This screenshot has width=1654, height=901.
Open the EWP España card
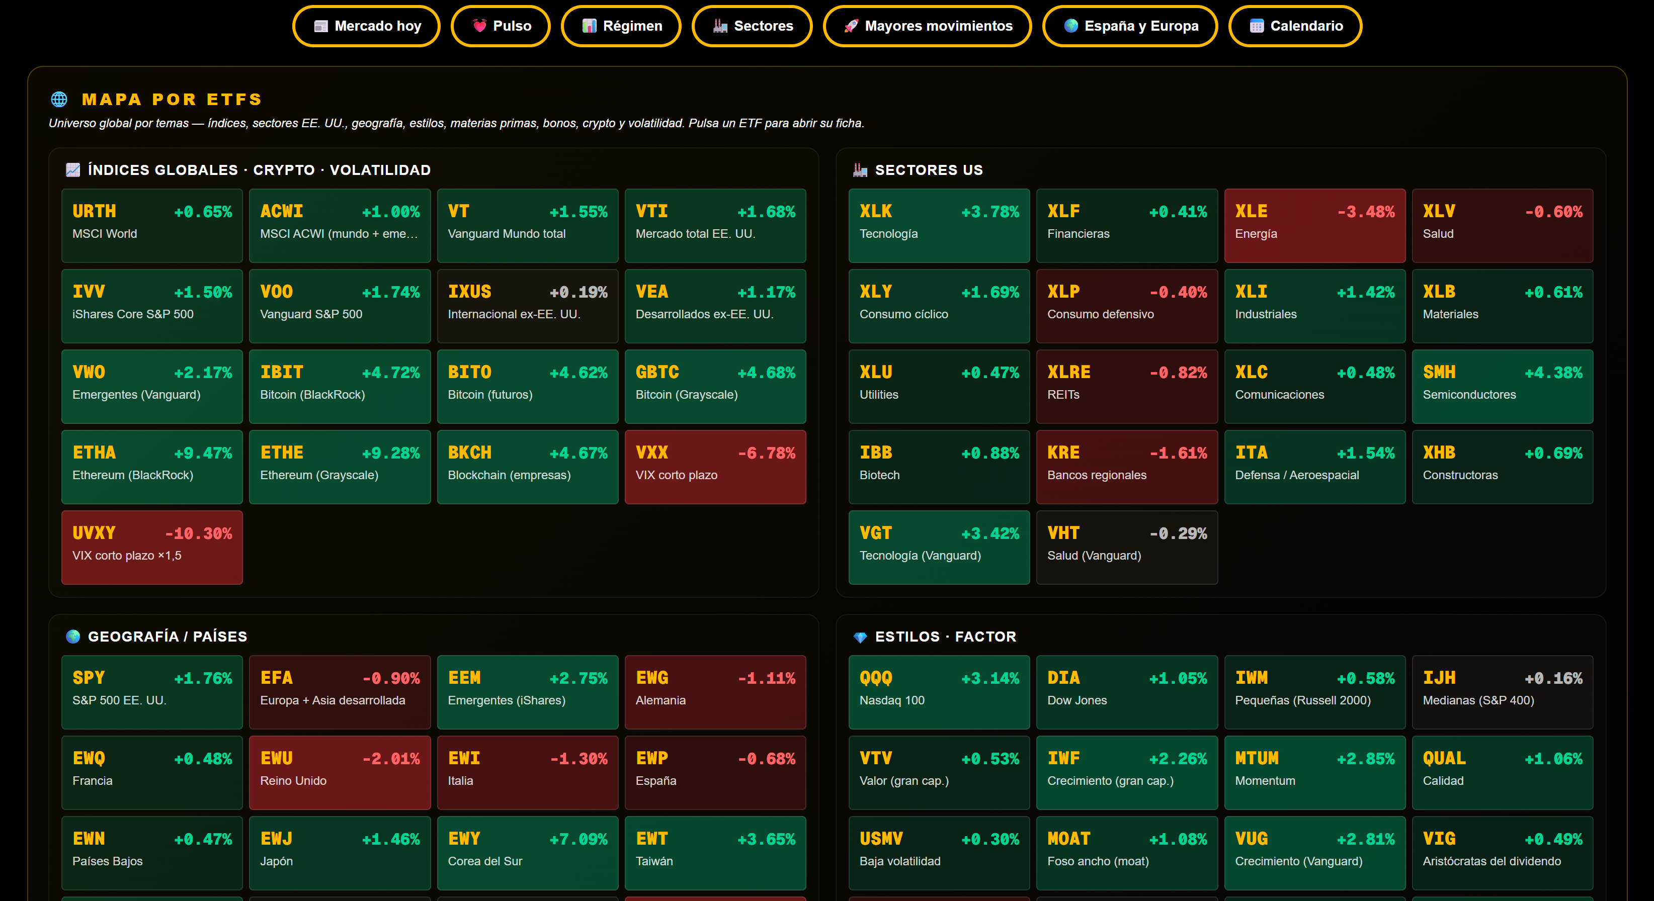[715, 773]
